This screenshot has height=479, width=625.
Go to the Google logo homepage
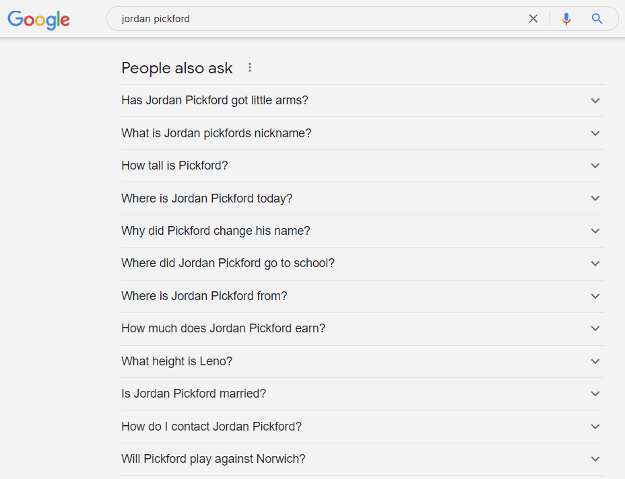38,20
